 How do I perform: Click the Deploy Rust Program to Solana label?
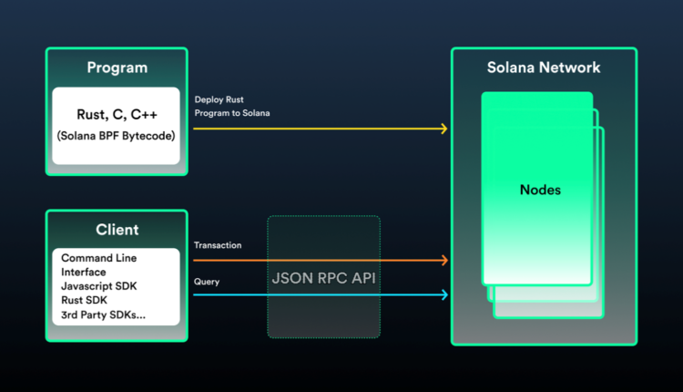coord(231,106)
